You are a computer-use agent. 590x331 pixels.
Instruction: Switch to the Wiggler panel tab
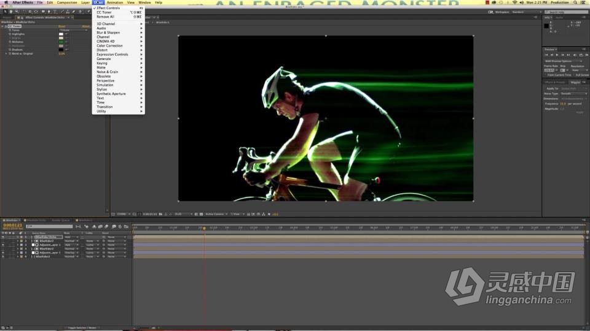click(x=575, y=82)
